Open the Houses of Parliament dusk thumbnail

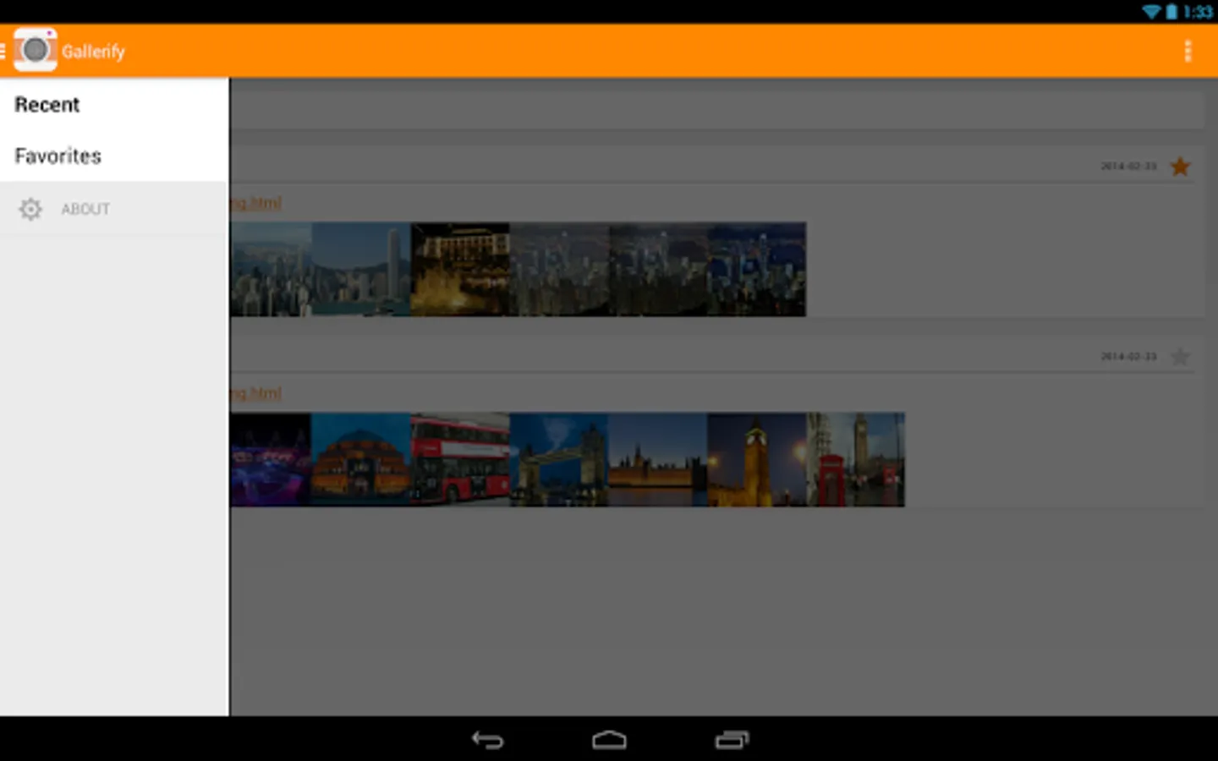pyautogui.click(x=658, y=459)
